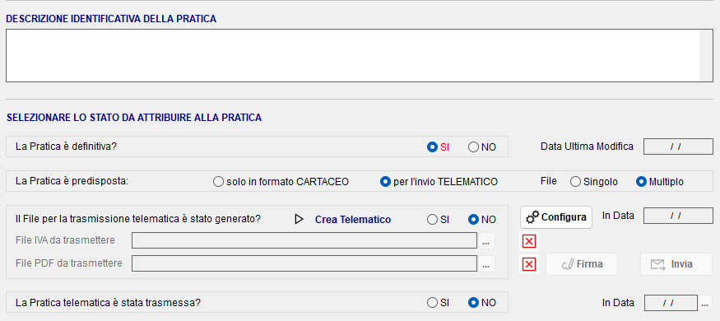
Task: Select SI for Pratica definitiva
Action: point(438,147)
